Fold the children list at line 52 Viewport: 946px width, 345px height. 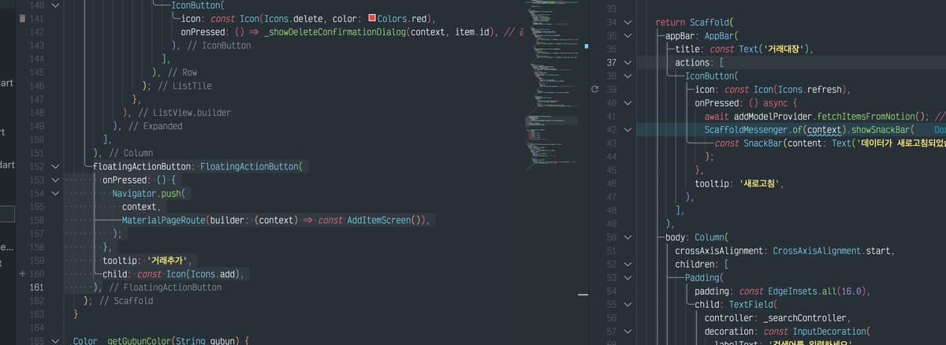pos(628,264)
